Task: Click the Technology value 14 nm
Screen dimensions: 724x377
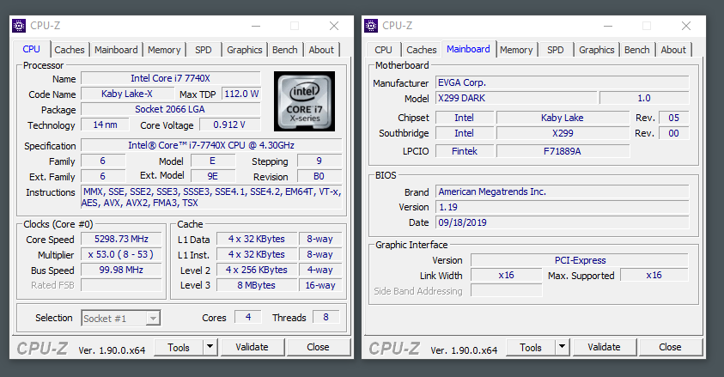Action: tap(105, 125)
